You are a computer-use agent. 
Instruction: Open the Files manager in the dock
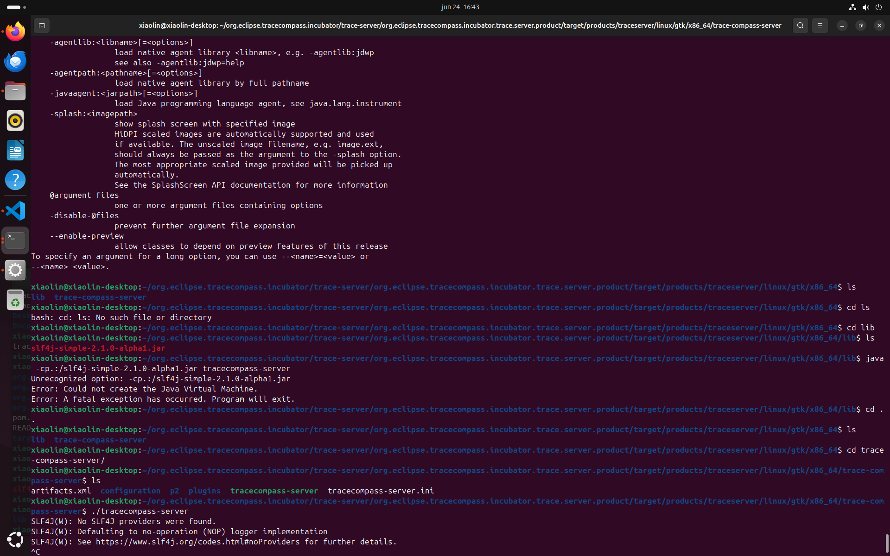[15, 91]
